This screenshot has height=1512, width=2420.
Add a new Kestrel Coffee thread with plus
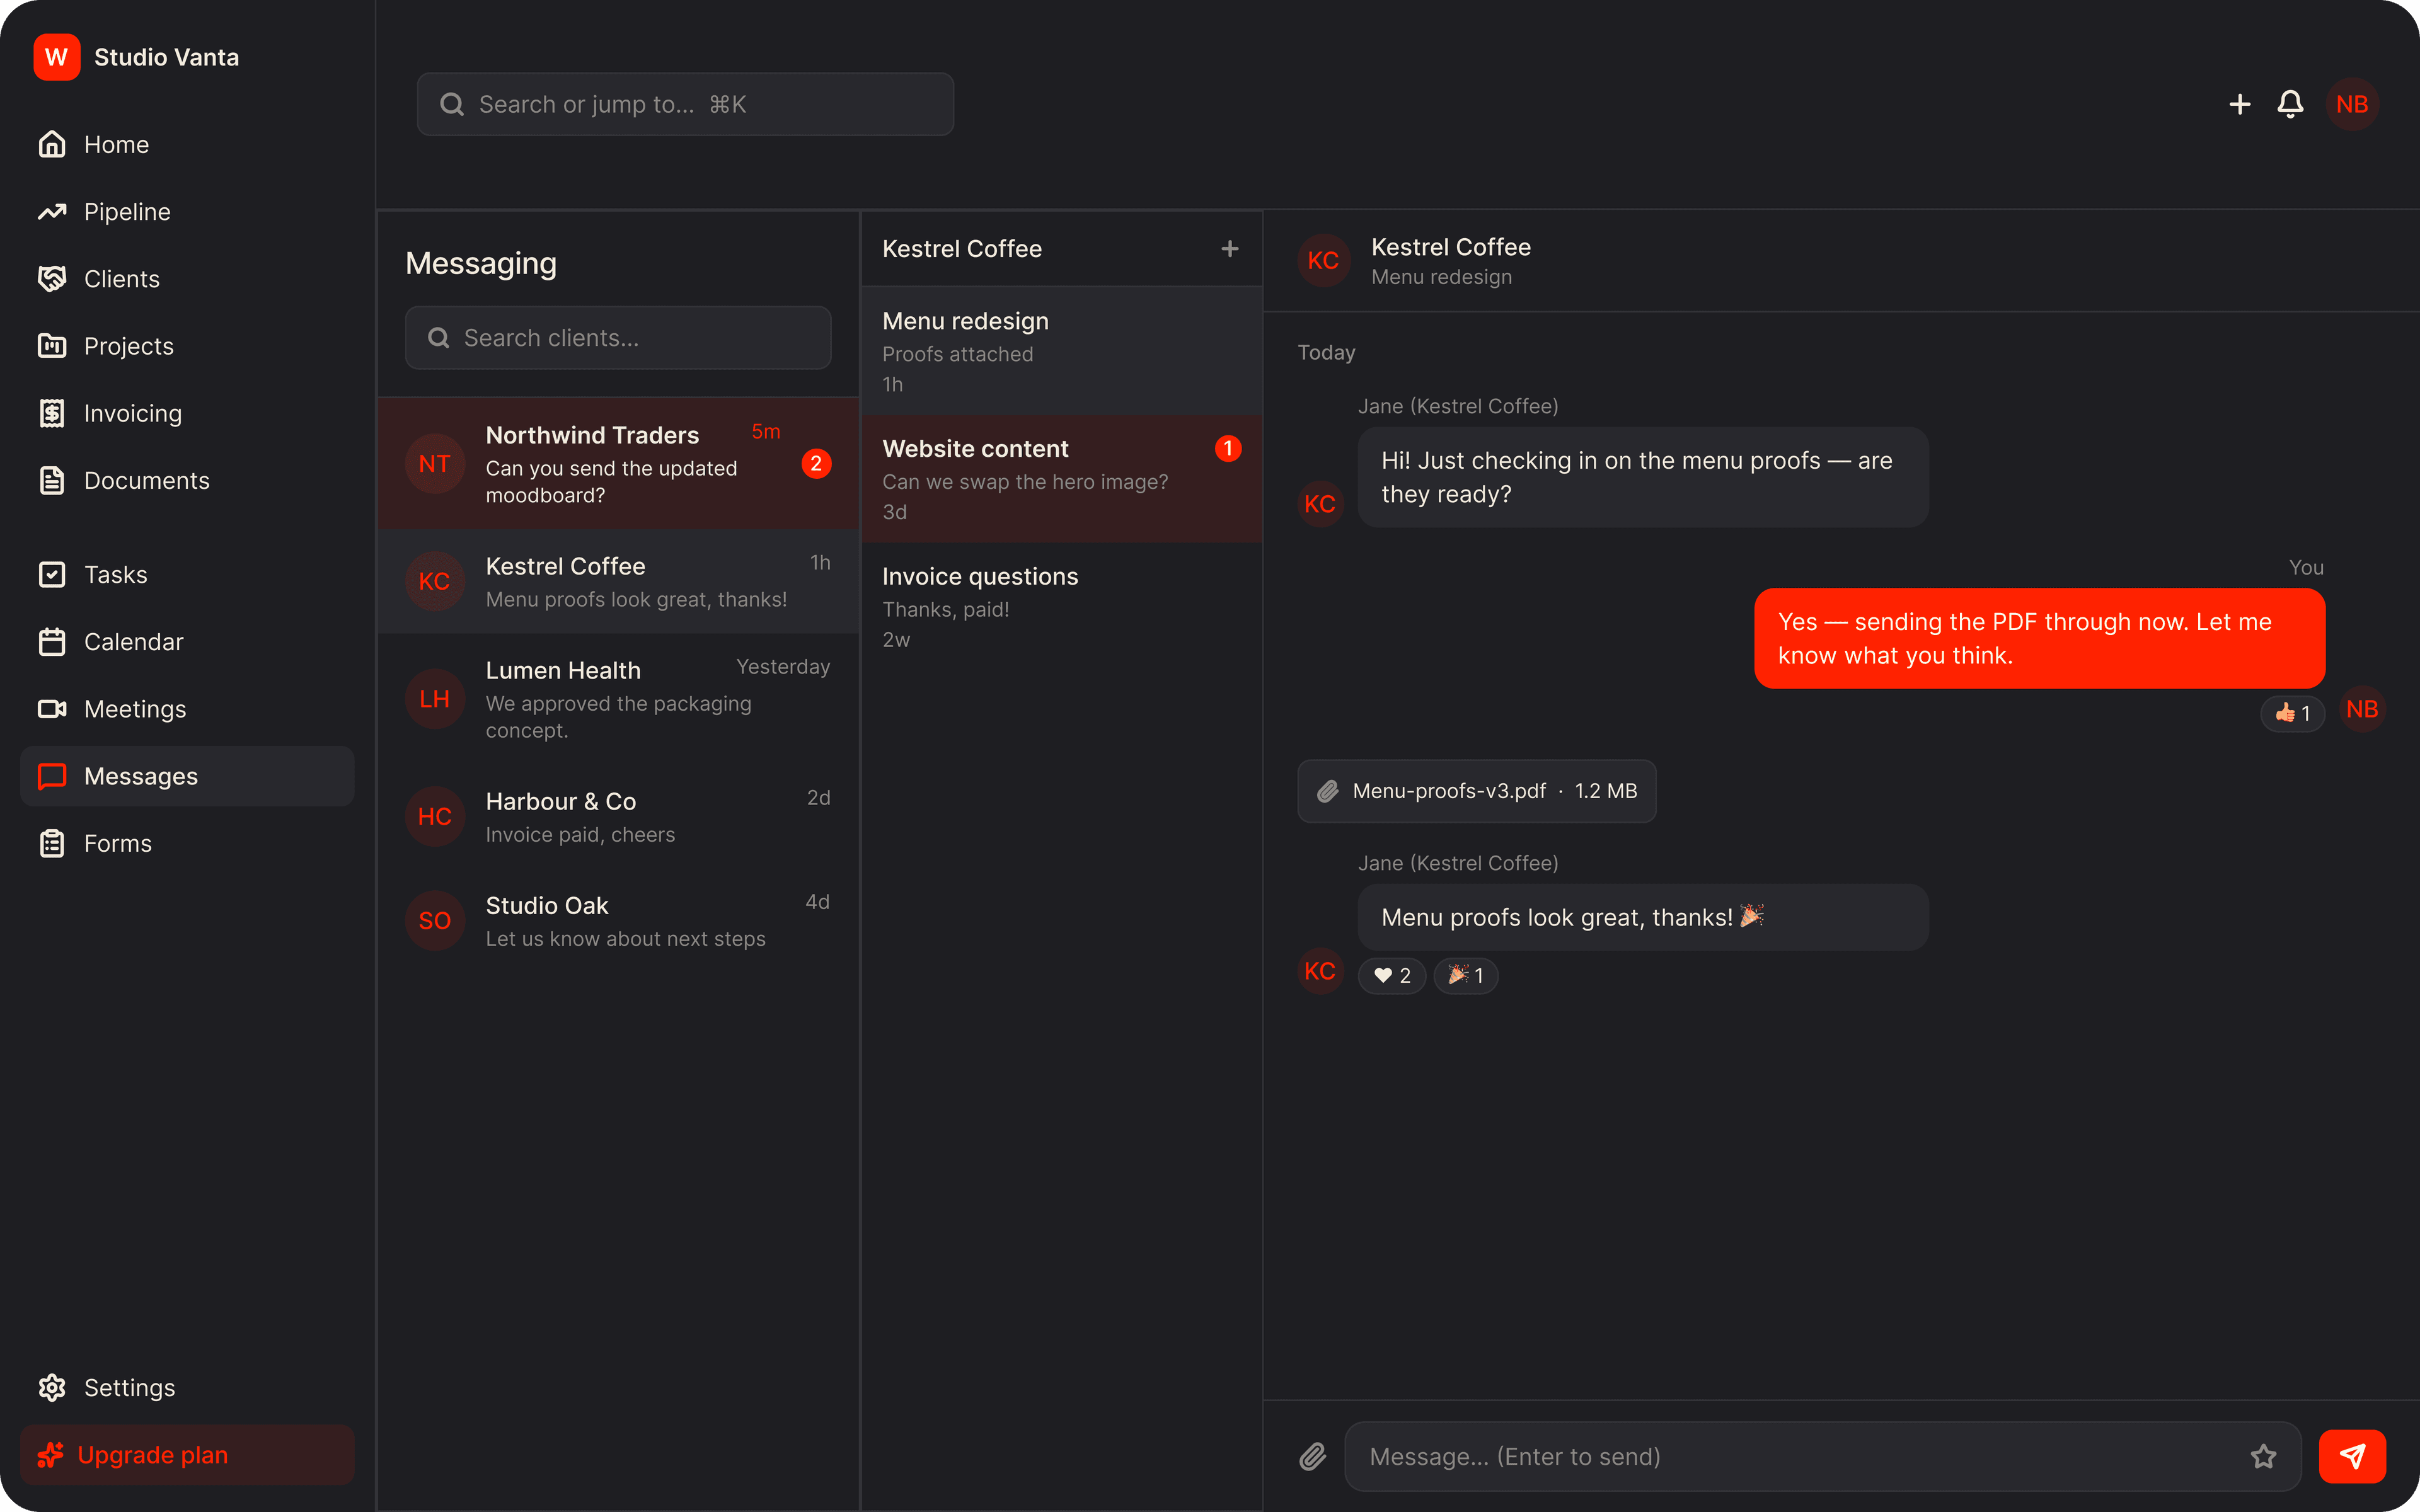point(1230,249)
